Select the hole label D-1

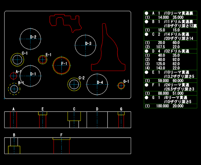[x=33, y=74]
